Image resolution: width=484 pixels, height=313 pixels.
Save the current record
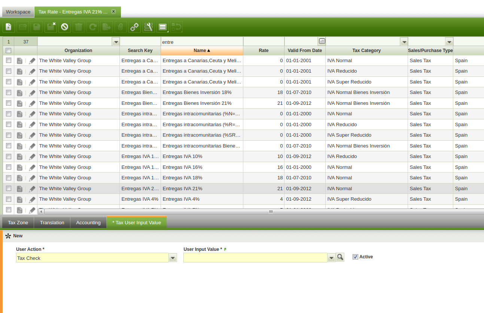coord(37,27)
